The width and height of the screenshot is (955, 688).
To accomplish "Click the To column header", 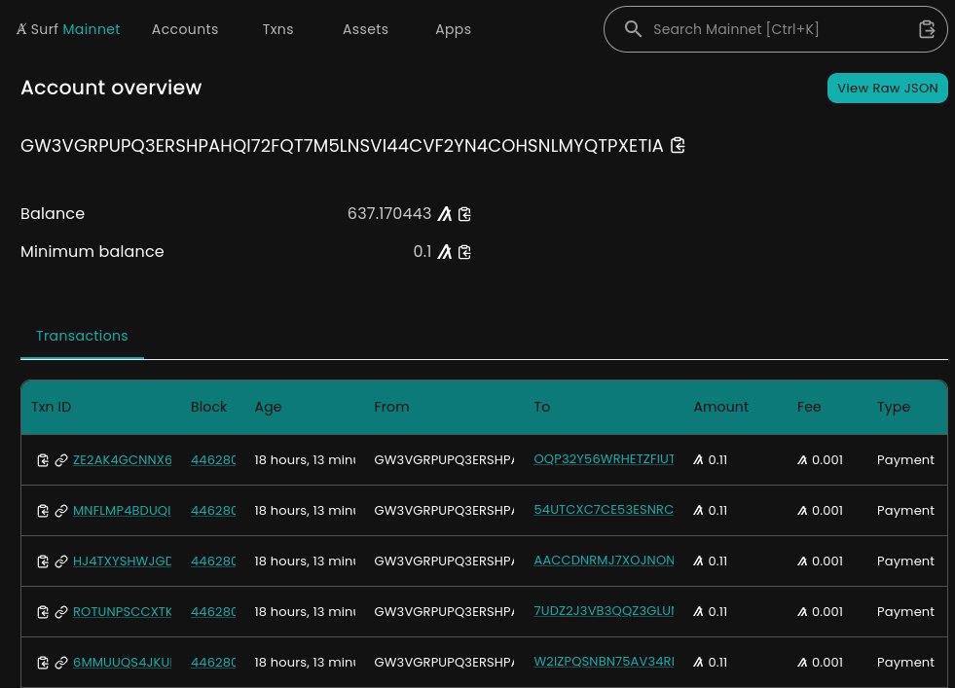I will (x=542, y=407).
